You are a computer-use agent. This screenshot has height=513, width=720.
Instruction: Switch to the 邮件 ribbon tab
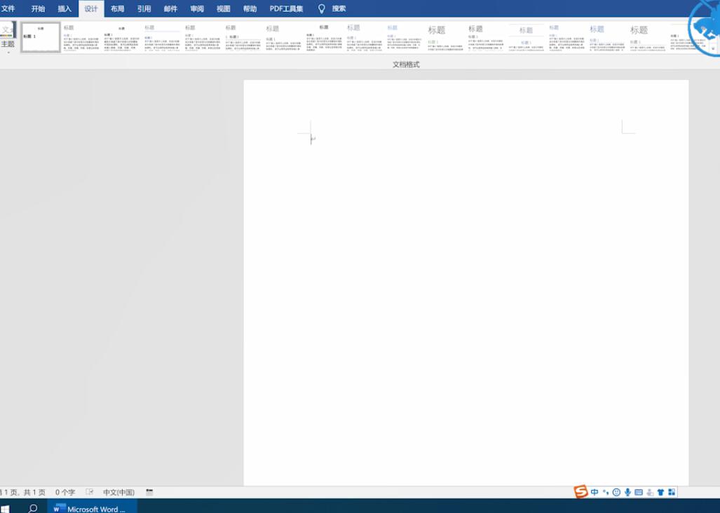coord(170,8)
